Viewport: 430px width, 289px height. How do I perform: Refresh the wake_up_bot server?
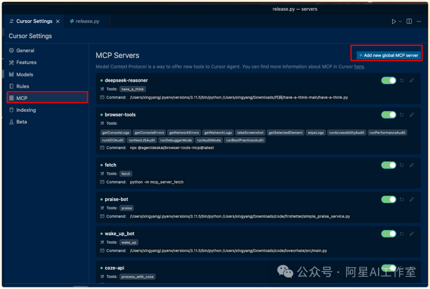[401, 234]
